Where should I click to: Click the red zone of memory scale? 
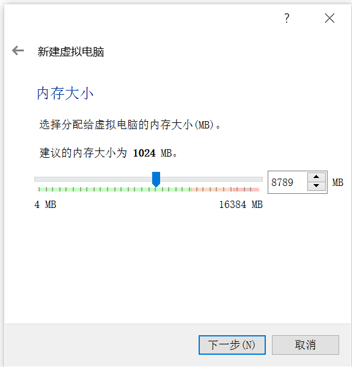(246, 190)
